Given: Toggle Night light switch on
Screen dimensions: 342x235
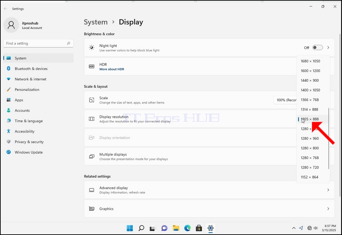Looking at the screenshot, I should (318, 47).
